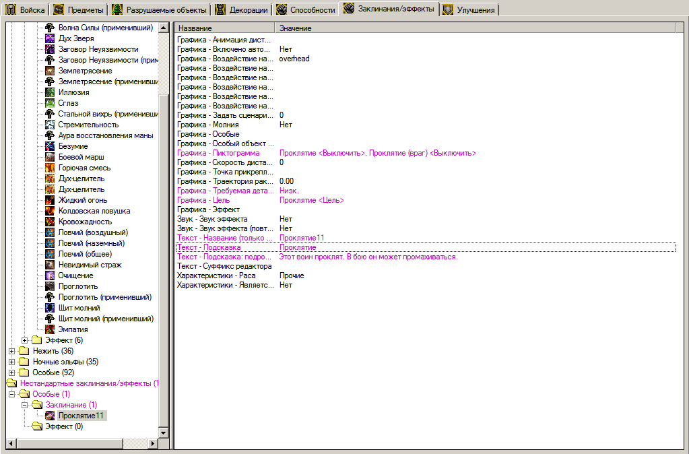Click the Иллюзия spell icon
The image size is (689, 454).
pyautogui.click(x=50, y=92)
